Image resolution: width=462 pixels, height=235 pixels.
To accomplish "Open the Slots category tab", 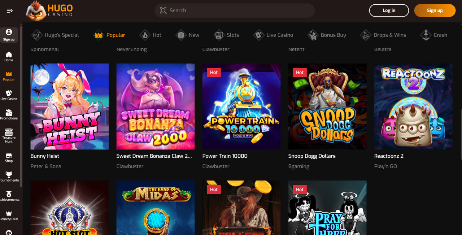I will pos(226,35).
